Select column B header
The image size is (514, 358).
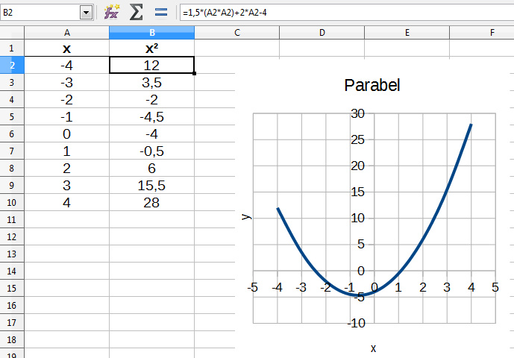(x=151, y=33)
